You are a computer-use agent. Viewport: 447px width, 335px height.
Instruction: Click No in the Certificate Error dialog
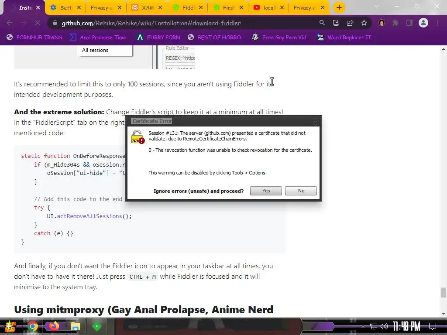tap(301, 191)
